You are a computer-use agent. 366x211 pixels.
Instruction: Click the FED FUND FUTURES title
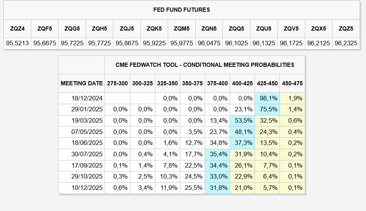182,9
